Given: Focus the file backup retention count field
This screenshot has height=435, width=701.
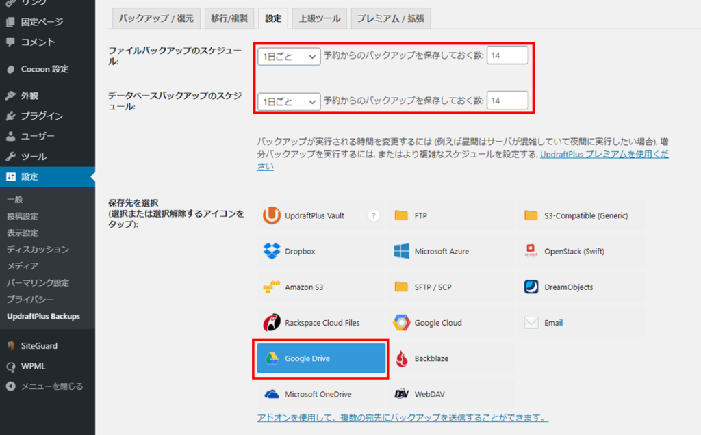Looking at the screenshot, I should tap(507, 55).
